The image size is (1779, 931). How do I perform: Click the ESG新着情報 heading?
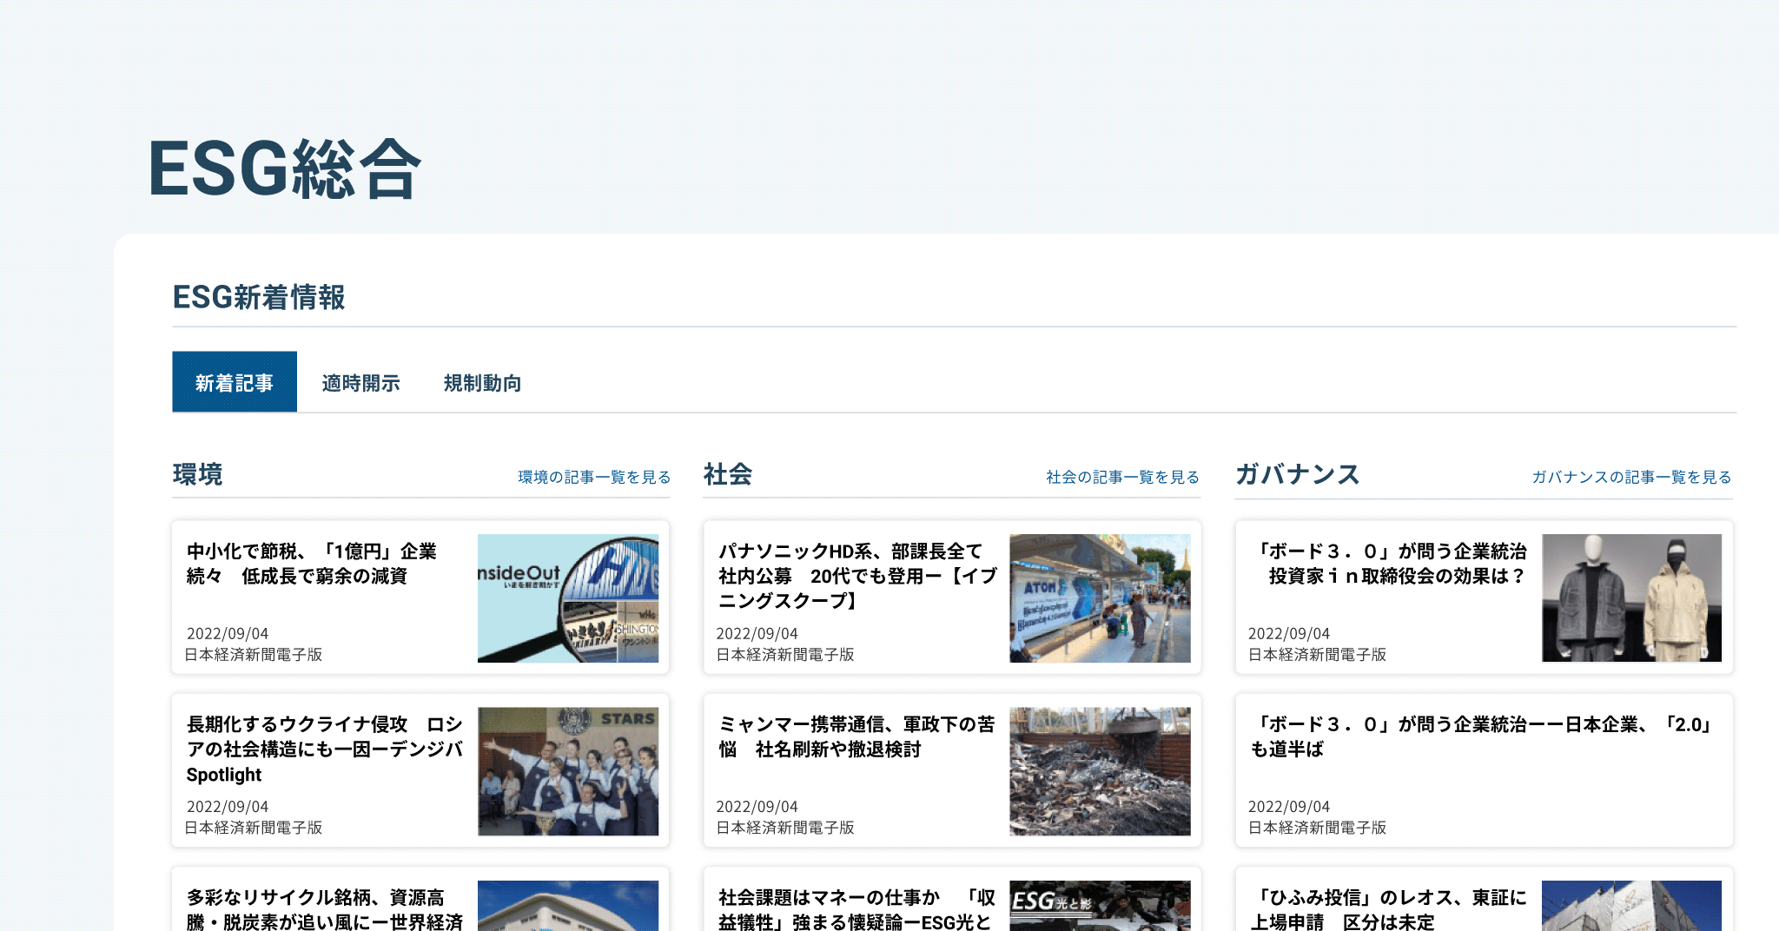[259, 297]
